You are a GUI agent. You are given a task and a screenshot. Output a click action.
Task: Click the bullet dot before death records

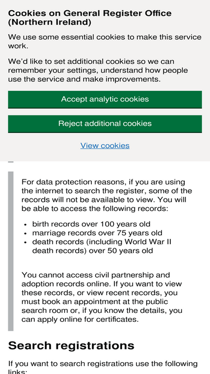26,242
